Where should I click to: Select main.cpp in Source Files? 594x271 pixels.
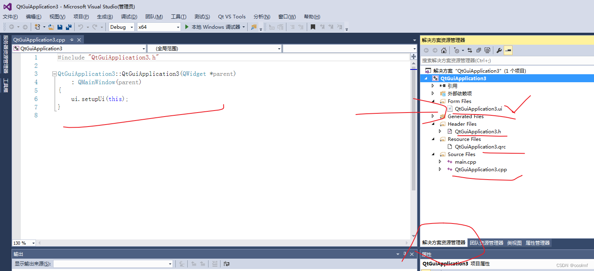coord(465,162)
